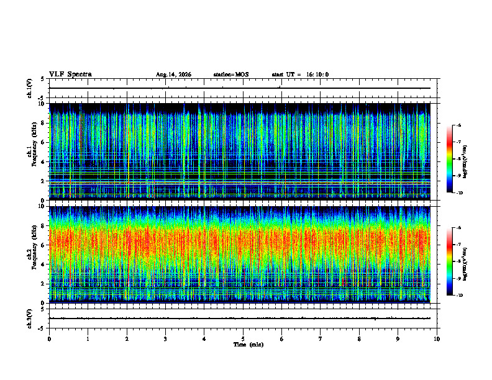492x380 pixels.
Task: Click the ch.2 spectrogram color scale bar
Action: (449, 261)
